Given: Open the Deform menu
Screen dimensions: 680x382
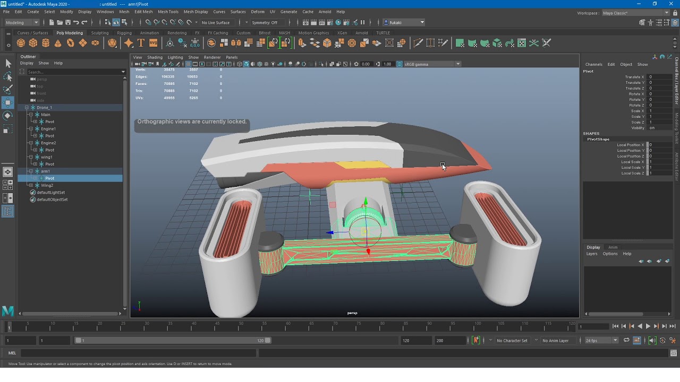Looking at the screenshot, I should [x=258, y=12].
